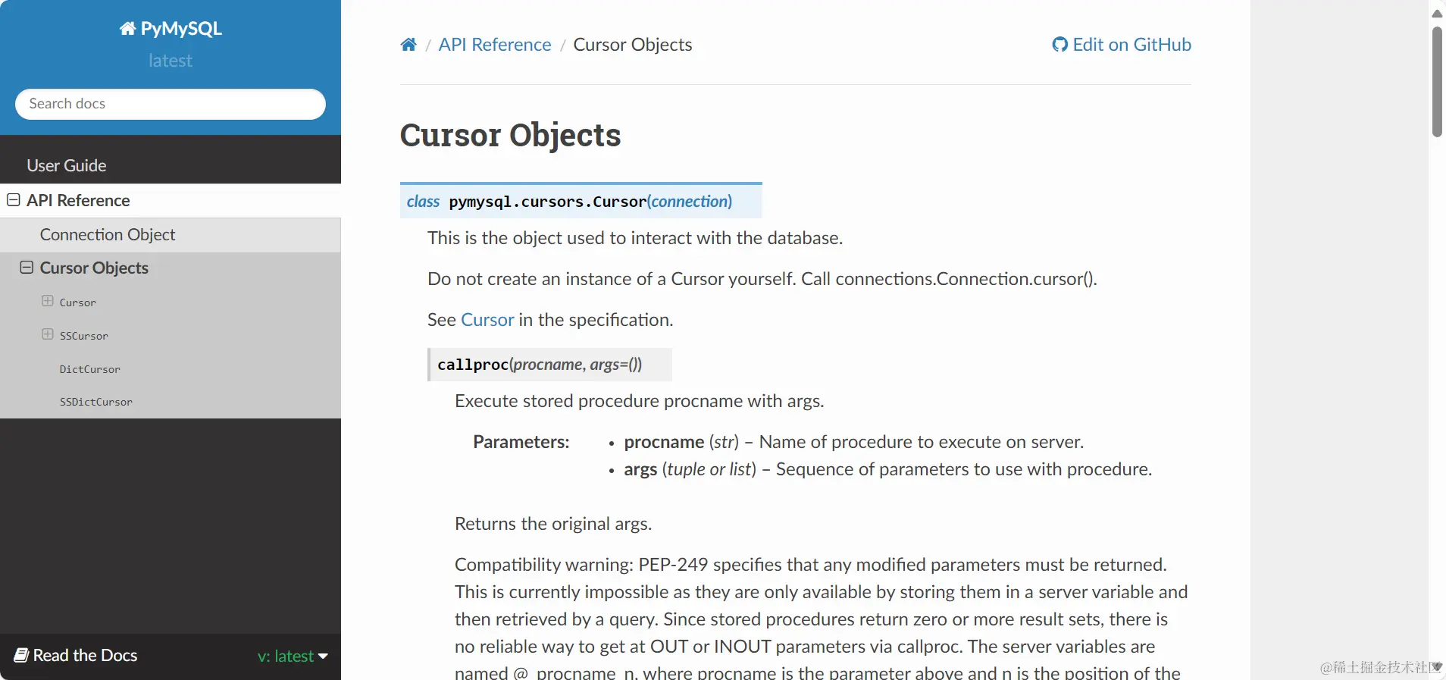Go to DictCursor in the sidebar

(x=90, y=369)
